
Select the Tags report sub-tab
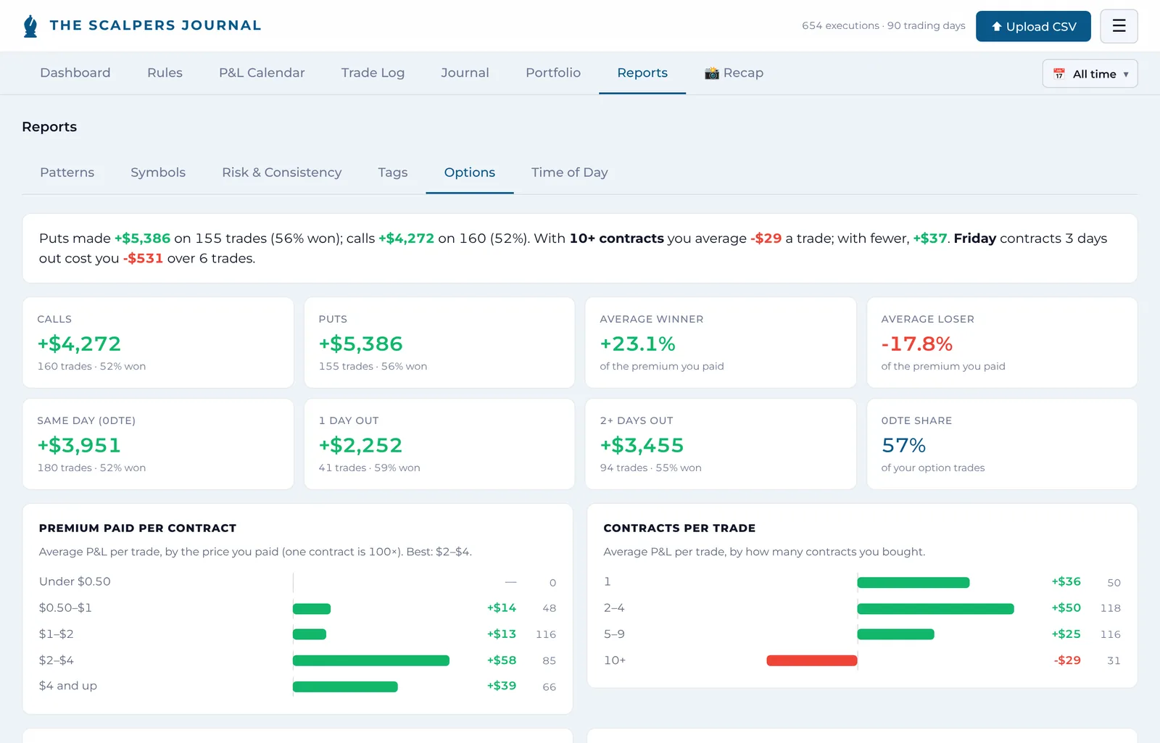click(x=393, y=173)
